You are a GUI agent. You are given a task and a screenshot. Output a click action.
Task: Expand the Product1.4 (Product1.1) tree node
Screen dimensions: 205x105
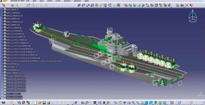click(2, 76)
